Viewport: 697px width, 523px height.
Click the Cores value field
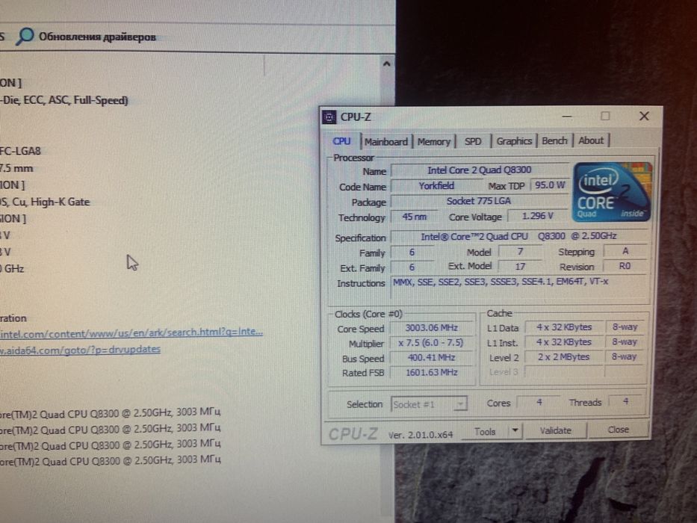click(539, 402)
